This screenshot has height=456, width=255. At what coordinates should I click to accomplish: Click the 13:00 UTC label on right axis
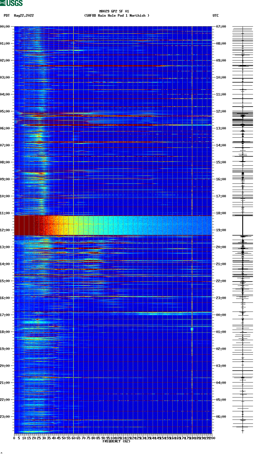[221, 128]
